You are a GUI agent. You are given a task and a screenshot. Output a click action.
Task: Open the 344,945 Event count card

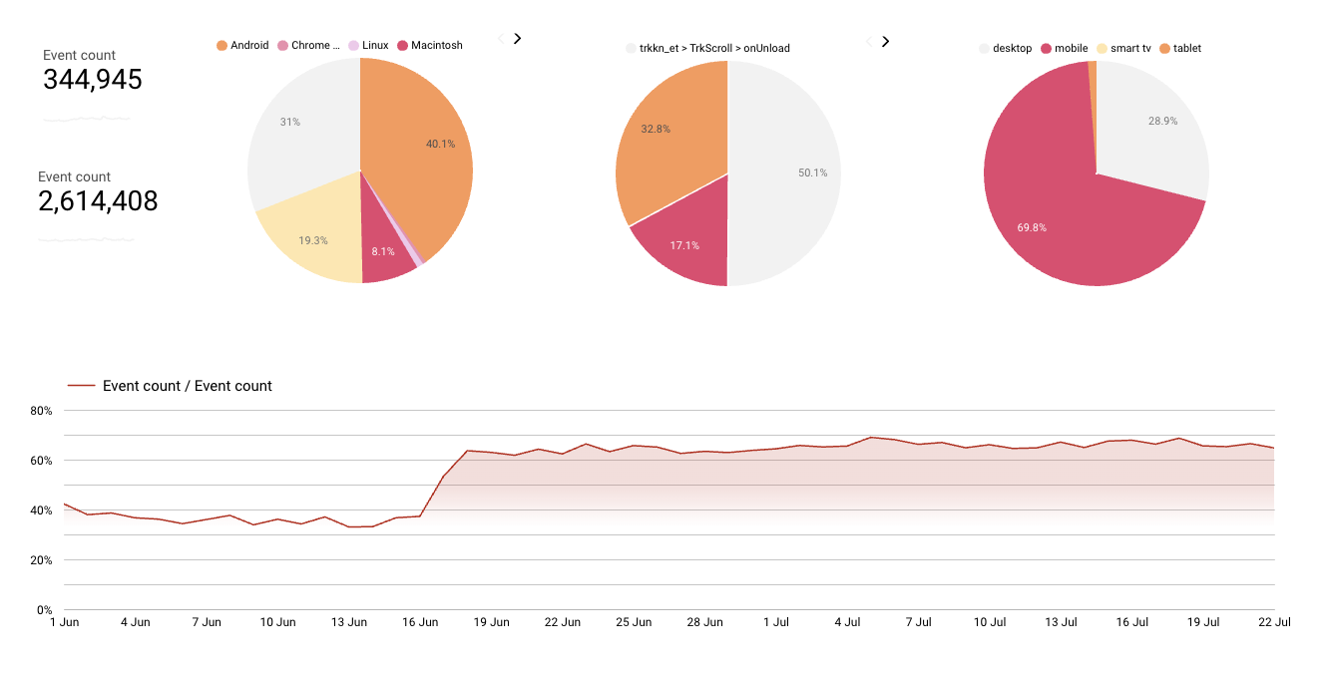(x=91, y=80)
